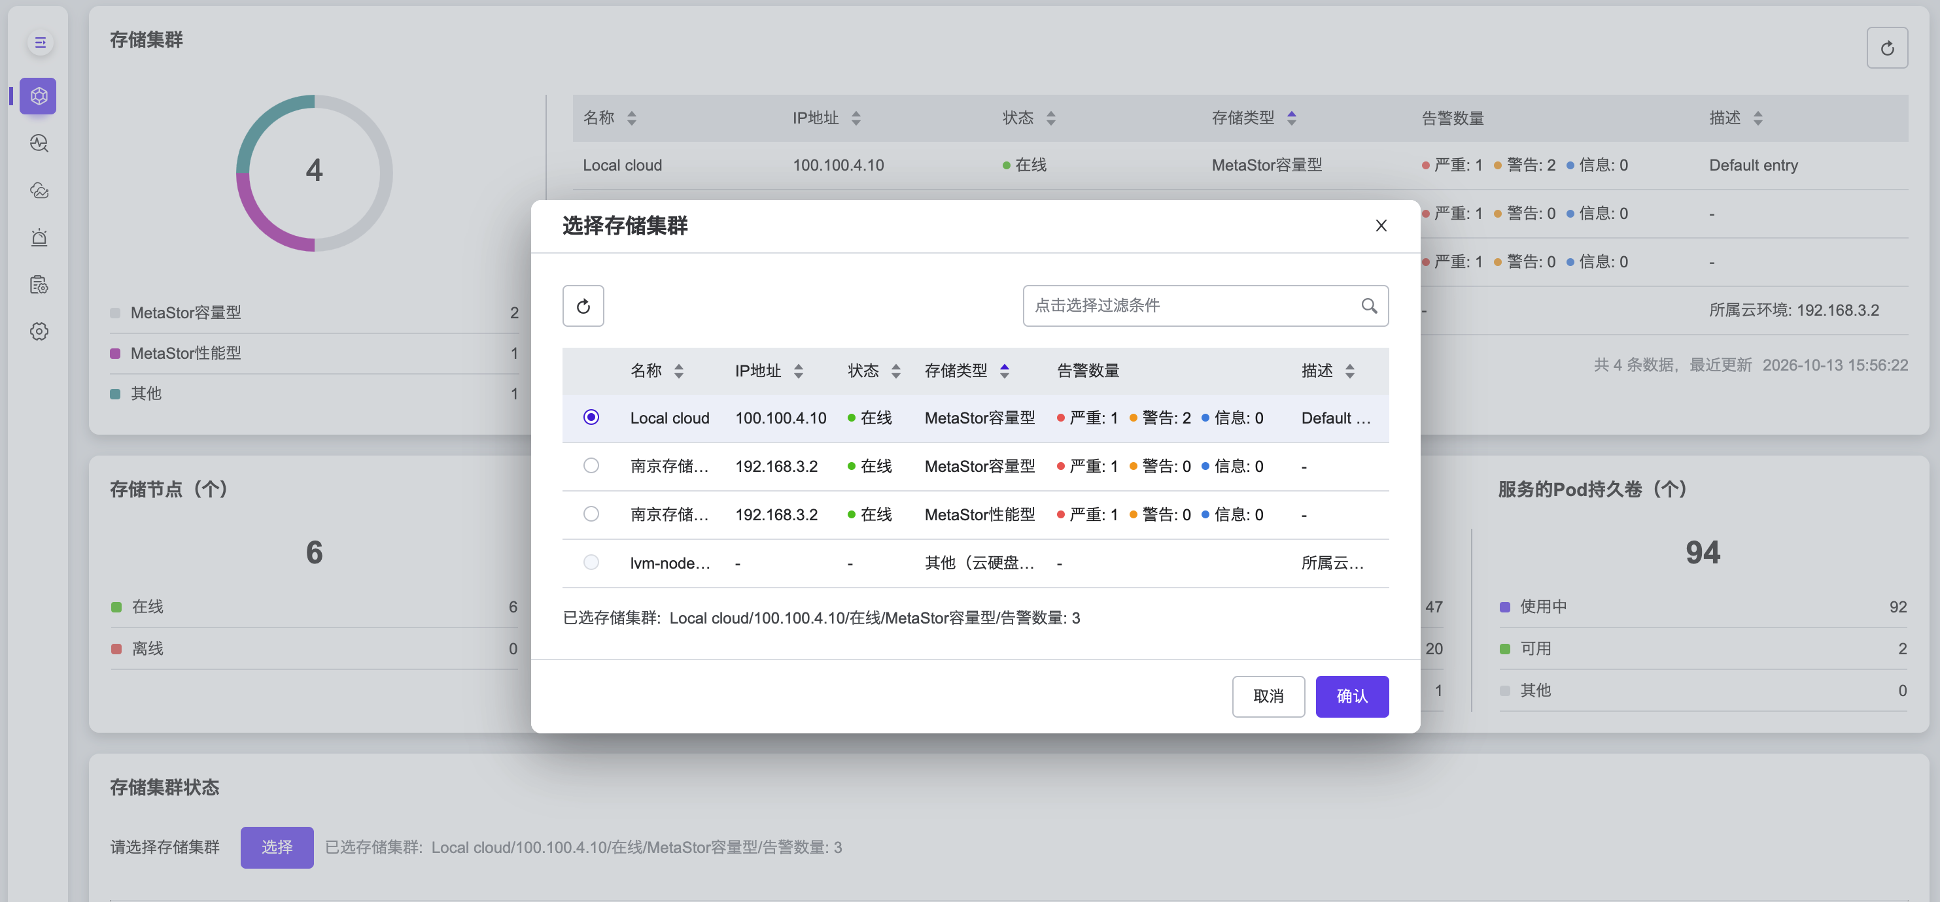Click MetaStor性能型 legend entry
The height and width of the screenshot is (902, 1940).
(314, 354)
